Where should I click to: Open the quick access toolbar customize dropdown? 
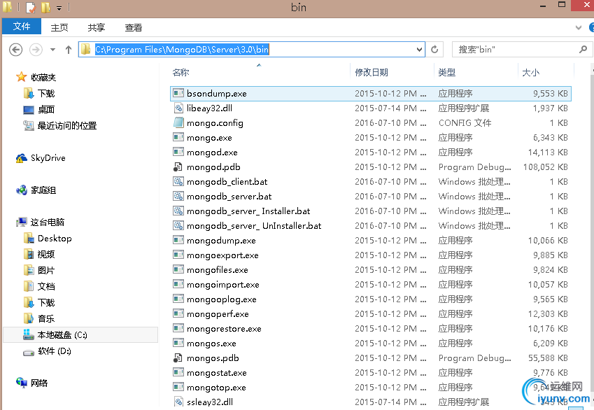click(x=59, y=8)
